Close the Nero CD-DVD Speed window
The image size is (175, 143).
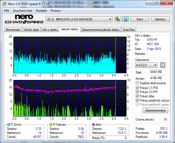tap(167, 3)
